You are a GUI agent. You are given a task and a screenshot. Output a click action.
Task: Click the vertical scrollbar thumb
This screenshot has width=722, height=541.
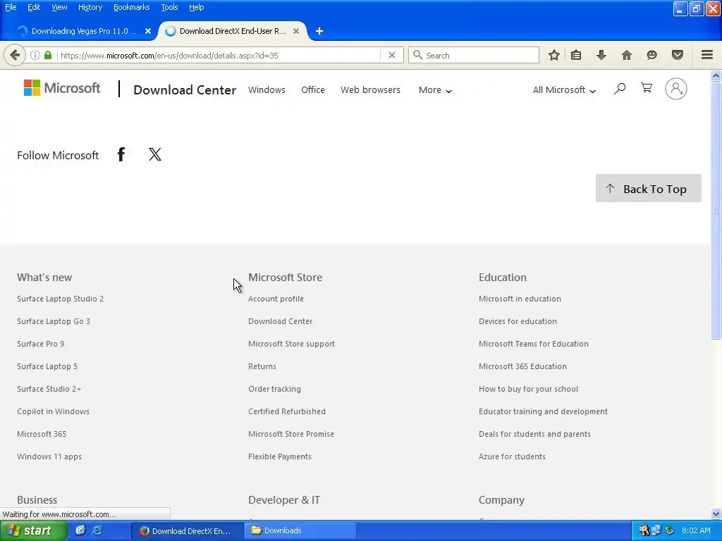click(x=716, y=211)
